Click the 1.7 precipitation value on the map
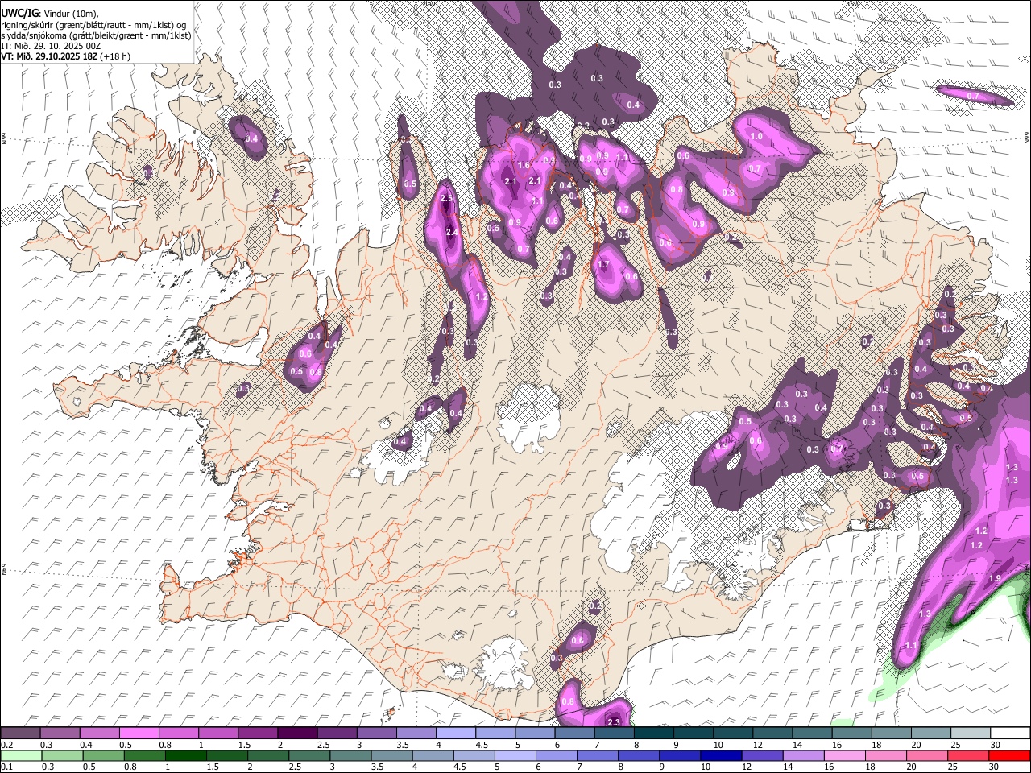 603,265
